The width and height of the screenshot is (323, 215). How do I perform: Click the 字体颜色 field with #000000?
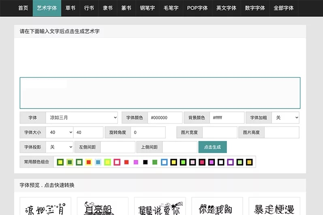pyautogui.click(x=165, y=118)
